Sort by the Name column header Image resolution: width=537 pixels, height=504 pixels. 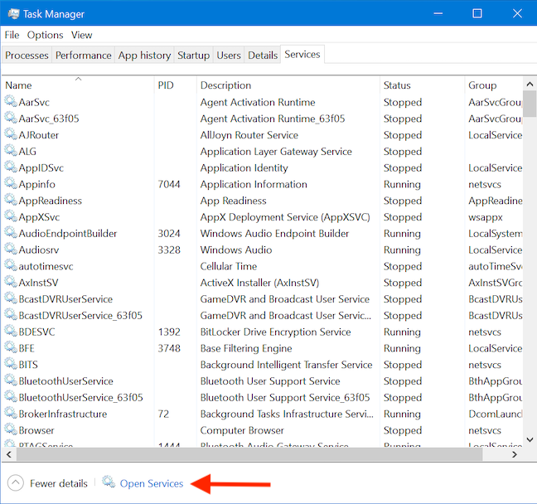(78, 85)
